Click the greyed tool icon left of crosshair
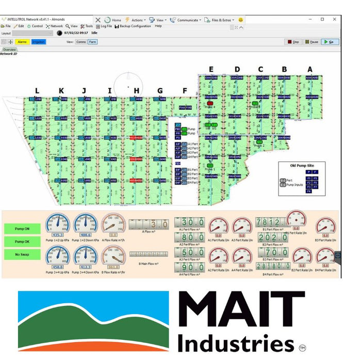The width and height of the screenshot is (361, 361). 4,42
